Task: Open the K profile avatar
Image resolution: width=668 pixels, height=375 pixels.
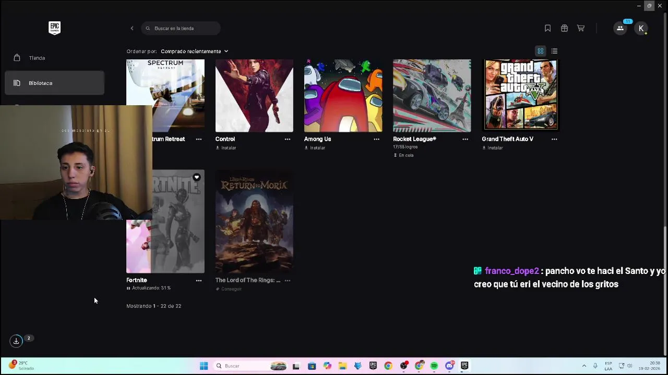Action: (641, 28)
